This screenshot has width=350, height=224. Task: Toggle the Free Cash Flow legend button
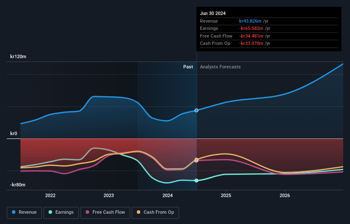105,212
